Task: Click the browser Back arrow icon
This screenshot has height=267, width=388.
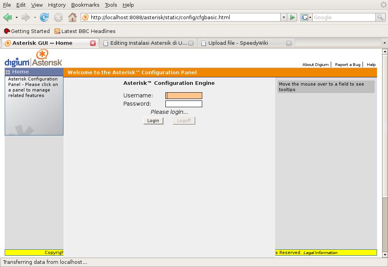Action: 7,17
